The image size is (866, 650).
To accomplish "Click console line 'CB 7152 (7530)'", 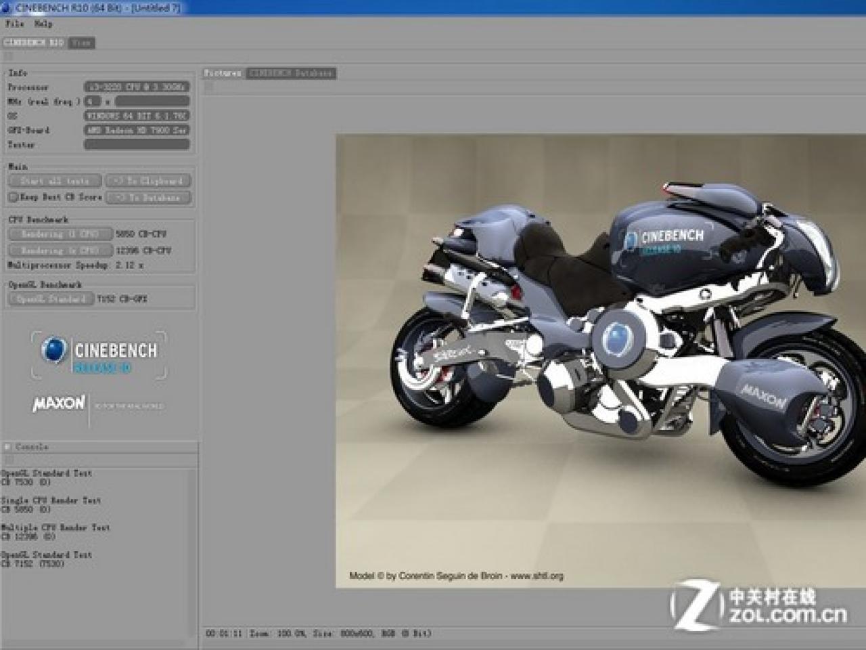I will pyautogui.click(x=32, y=563).
